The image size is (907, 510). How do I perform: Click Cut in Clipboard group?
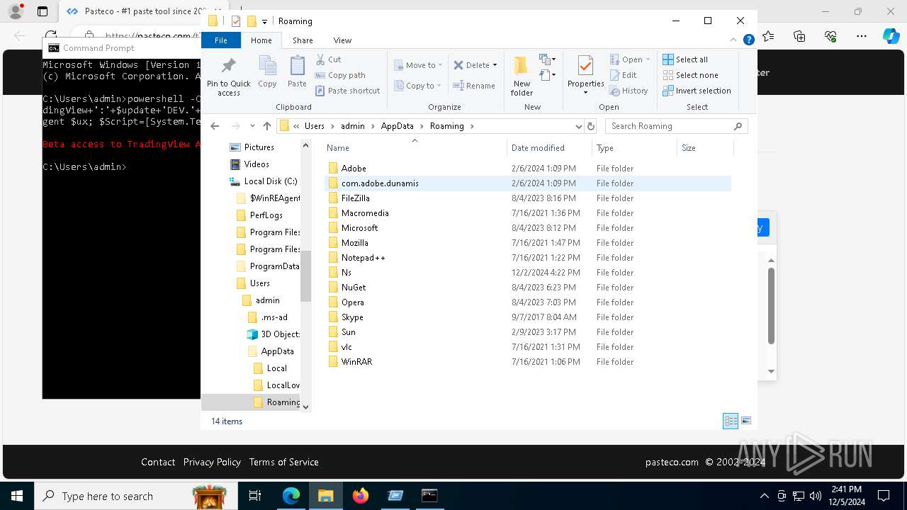click(x=328, y=59)
